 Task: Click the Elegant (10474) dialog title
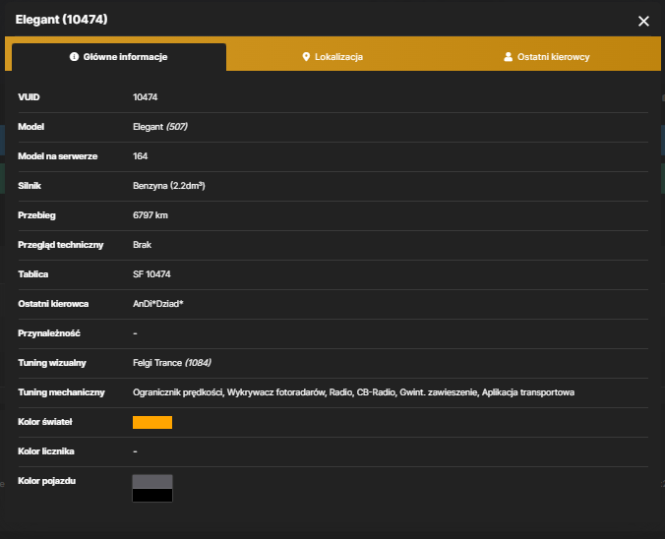click(62, 20)
